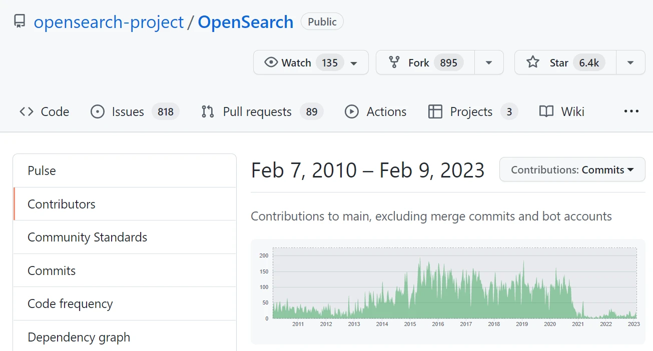Open the OpenSearch repository link
653x351 pixels.
(x=245, y=22)
